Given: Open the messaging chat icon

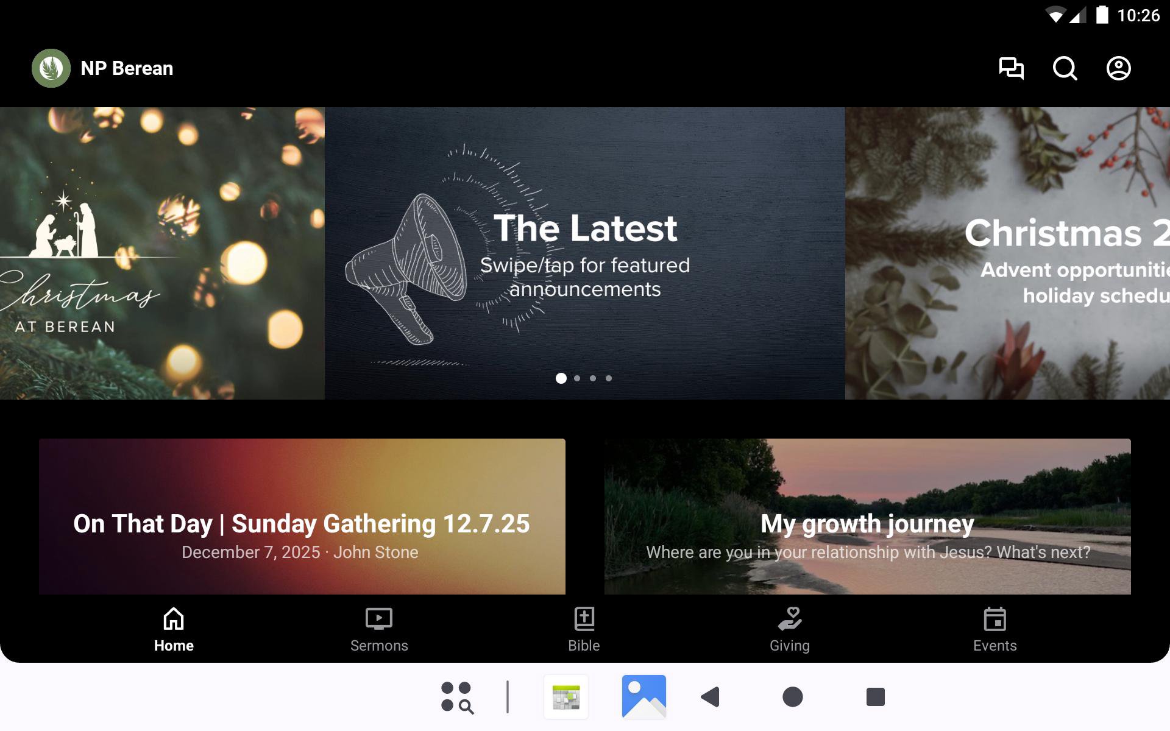Looking at the screenshot, I should 1011,68.
